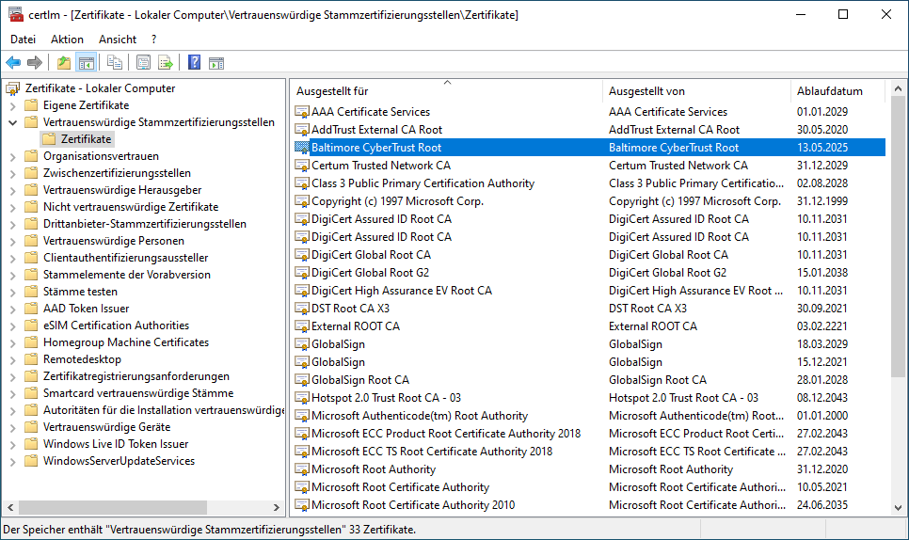Click the folder icon next to Eigene Zertifikate
Viewport: 909px width, 540px height.
pyautogui.click(x=31, y=104)
